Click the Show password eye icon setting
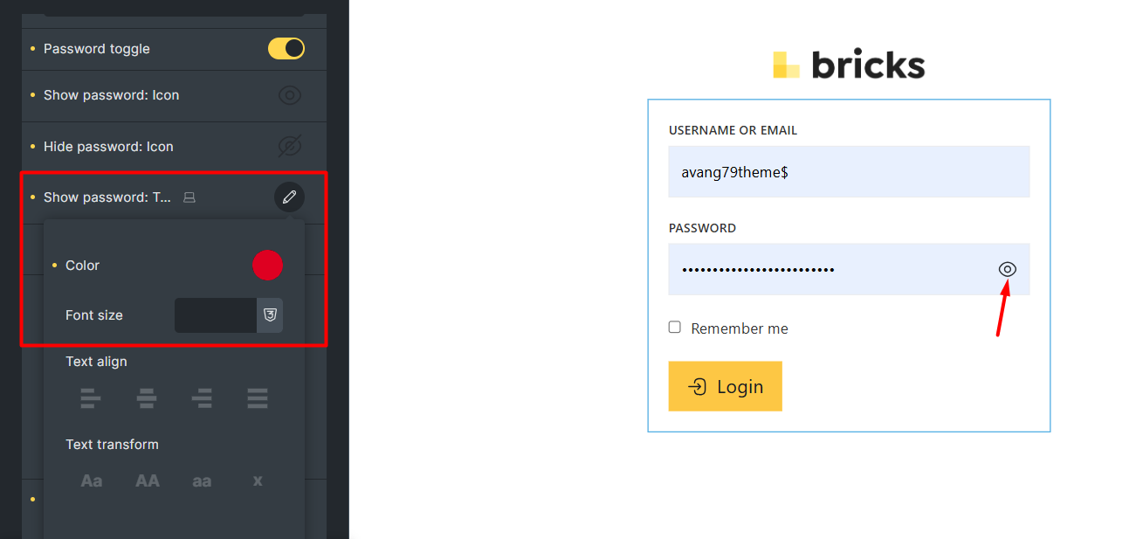 click(x=290, y=95)
